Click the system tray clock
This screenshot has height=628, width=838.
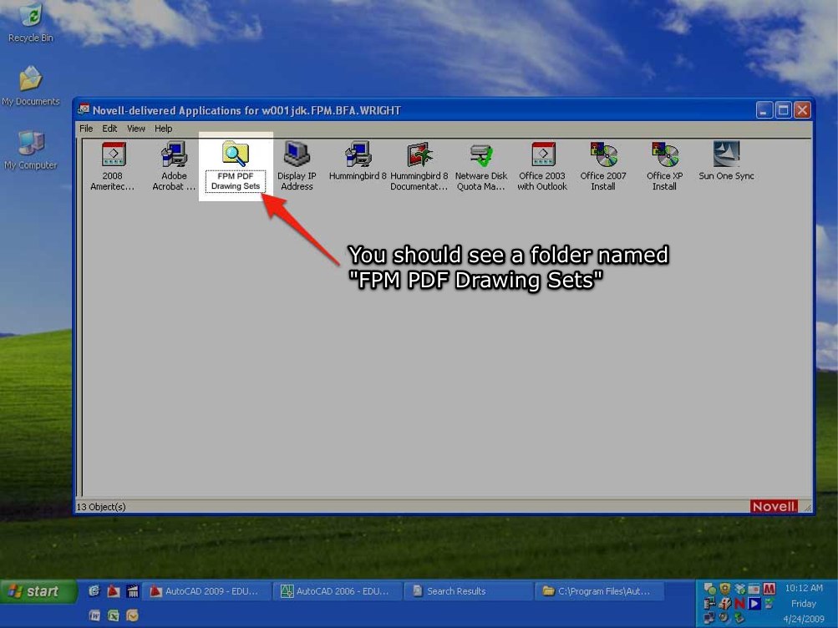803,603
